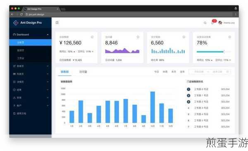Click the 工专路 0 号店 ranking row
The image size is (248, 151).
tap(208, 89)
